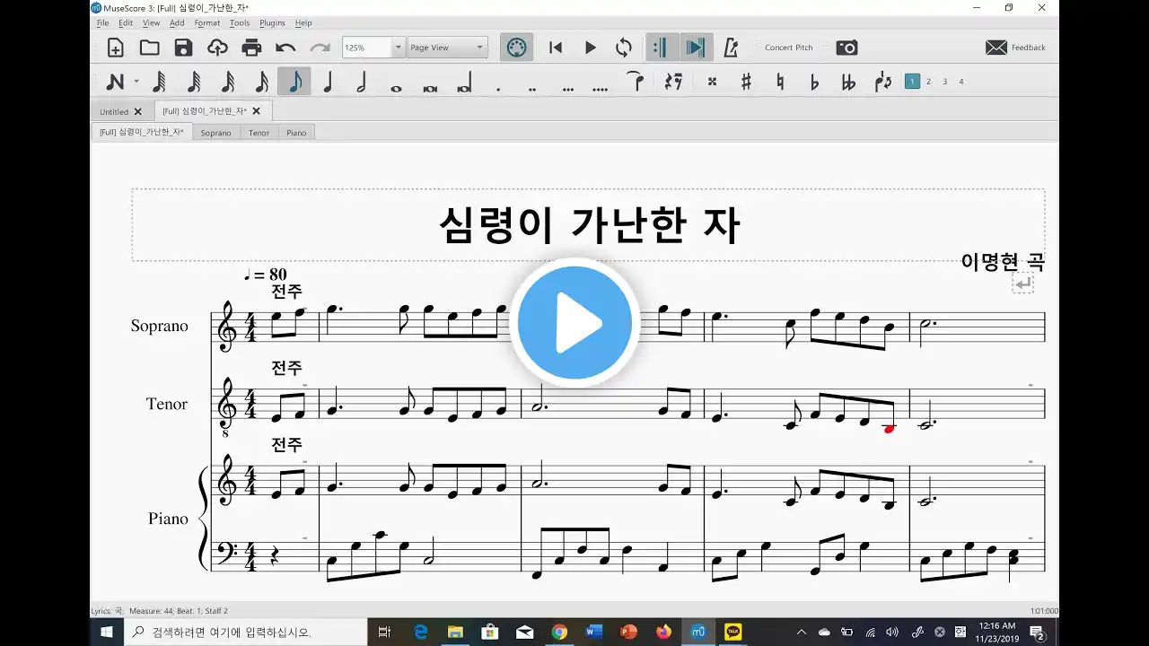Select the quarter note duration
The image size is (1149, 646).
[x=328, y=83]
